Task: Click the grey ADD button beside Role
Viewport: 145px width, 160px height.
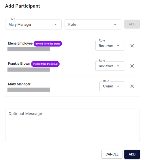Action: [x=132, y=24]
